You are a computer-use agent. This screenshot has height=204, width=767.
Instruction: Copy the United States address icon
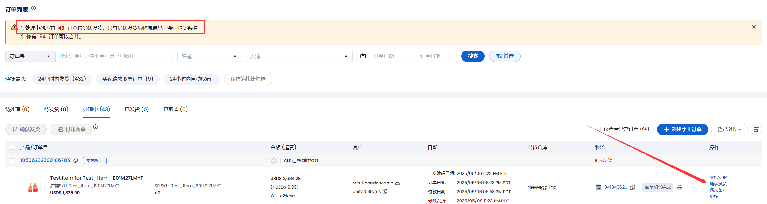[x=385, y=192]
